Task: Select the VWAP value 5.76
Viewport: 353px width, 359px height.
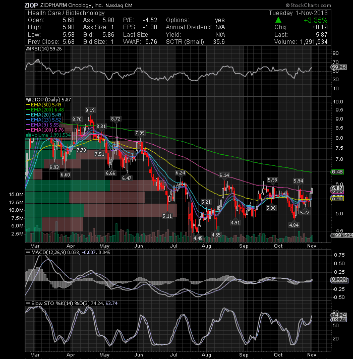Action: click(151, 42)
